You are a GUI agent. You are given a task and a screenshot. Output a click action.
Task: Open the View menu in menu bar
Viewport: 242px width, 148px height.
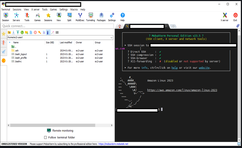point(27,10)
